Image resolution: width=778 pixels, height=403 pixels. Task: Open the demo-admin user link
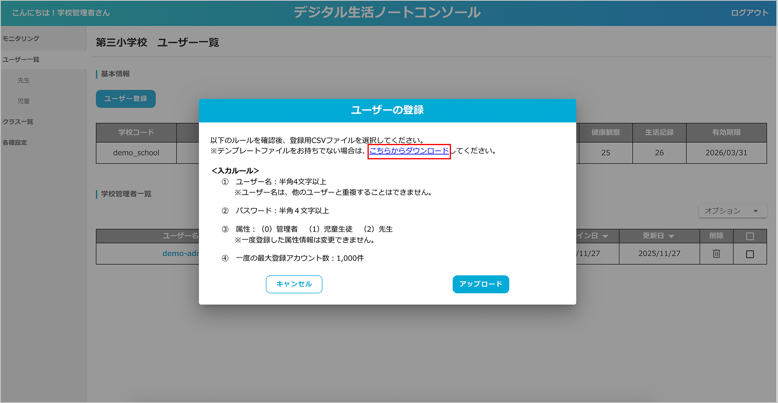click(x=181, y=253)
